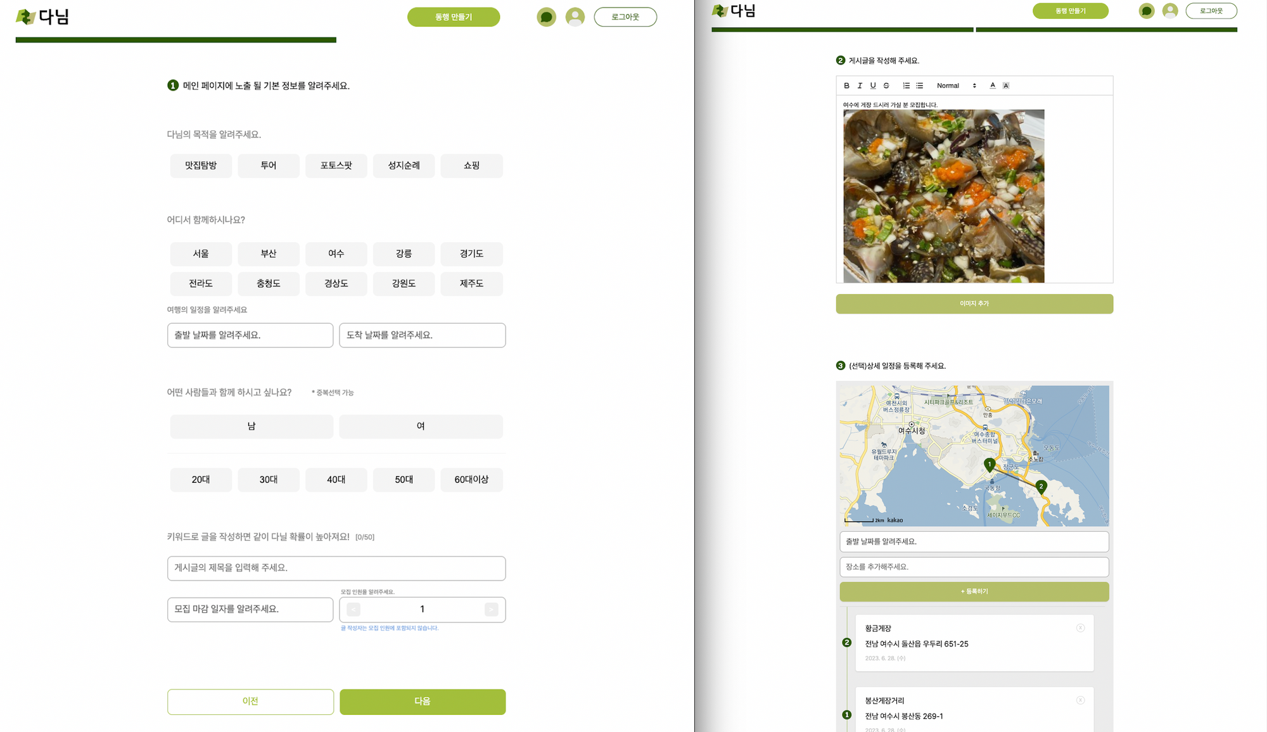Click the 게시글의 제목 input field

tap(336, 568)
